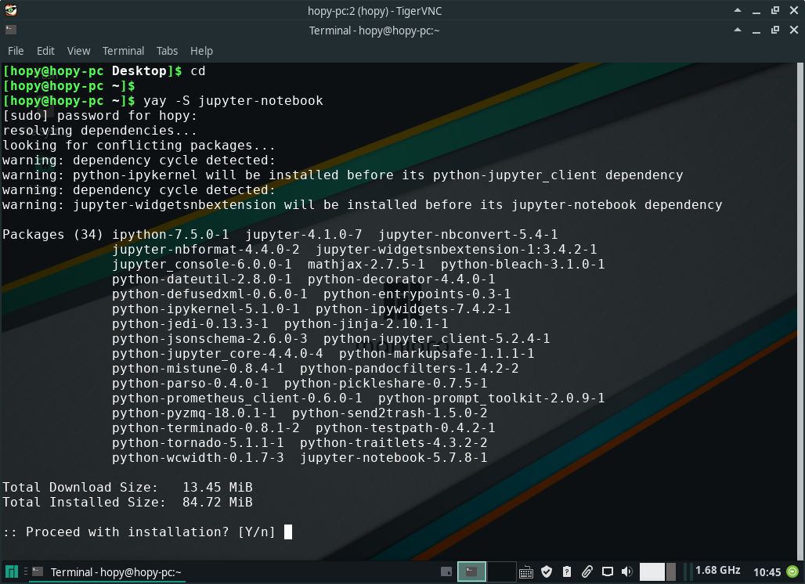Shade the TigerVNC window with its roll-up arrow
Viewport: 805px width, 584px height.
(x=738, y=10)
